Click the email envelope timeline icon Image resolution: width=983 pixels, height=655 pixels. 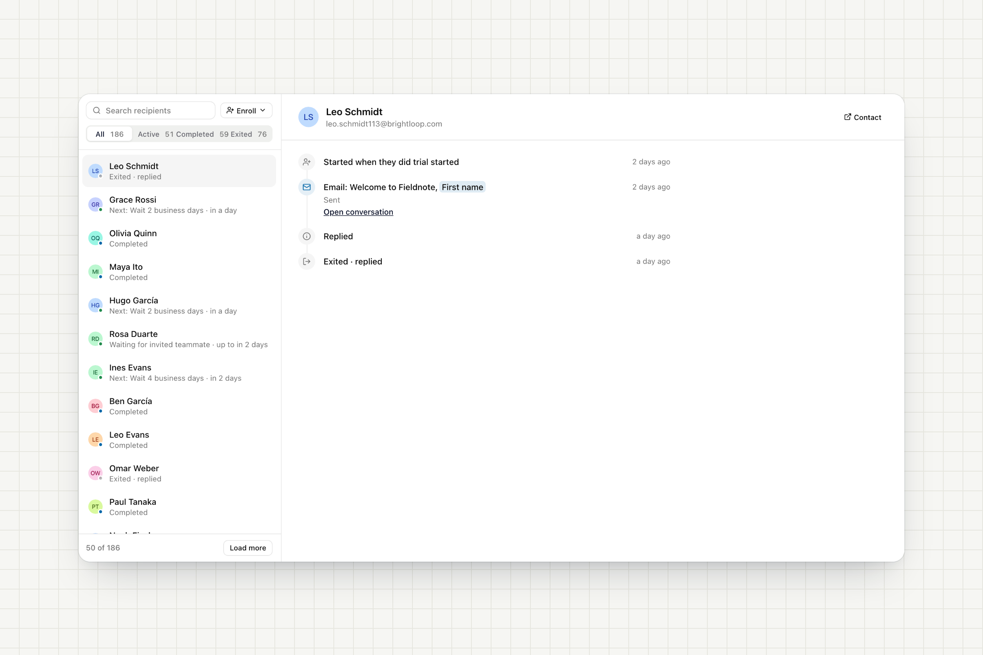pos(306,187)
